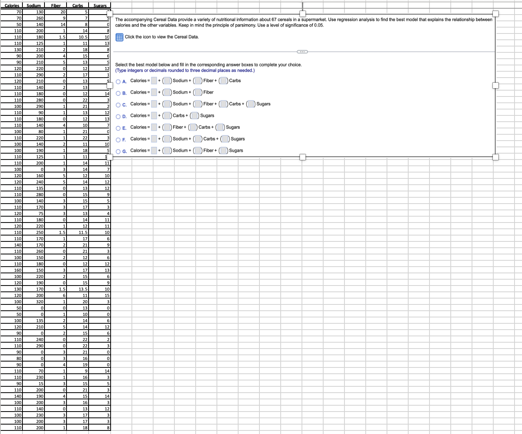This screenshot has height=434, width=522.
Task: Click the Sugars coefficient box in option C
Action: point(251,104)
